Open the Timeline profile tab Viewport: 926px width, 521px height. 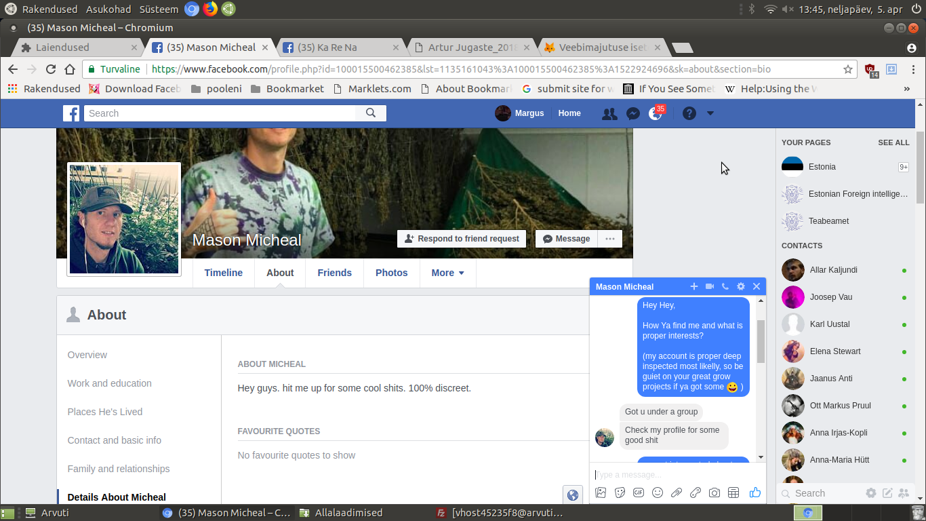click(x=224, y=273)
